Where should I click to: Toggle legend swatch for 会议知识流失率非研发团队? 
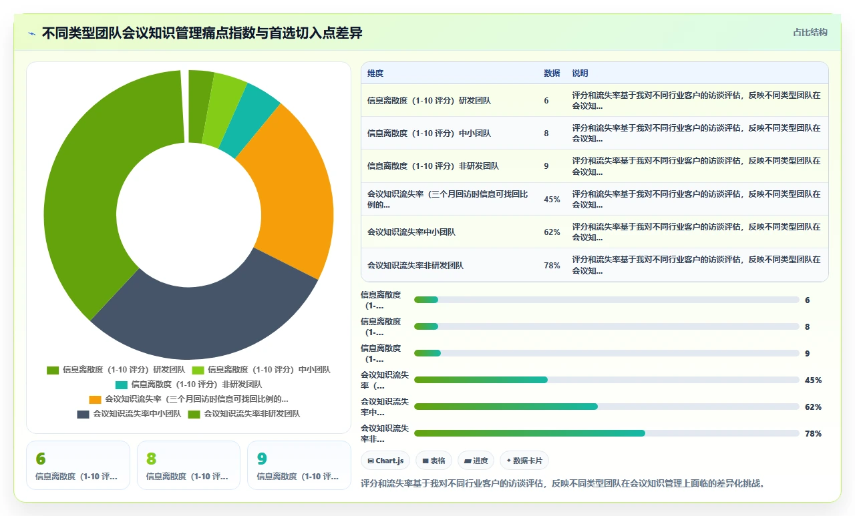point(194,414)
